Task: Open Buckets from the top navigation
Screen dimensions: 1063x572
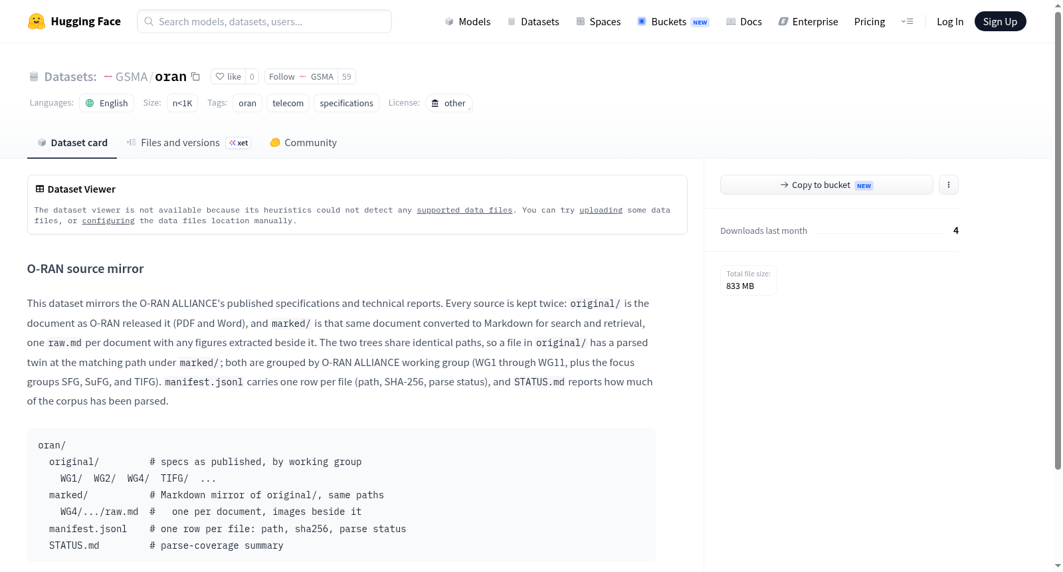Action: click(x=673, y=21)
